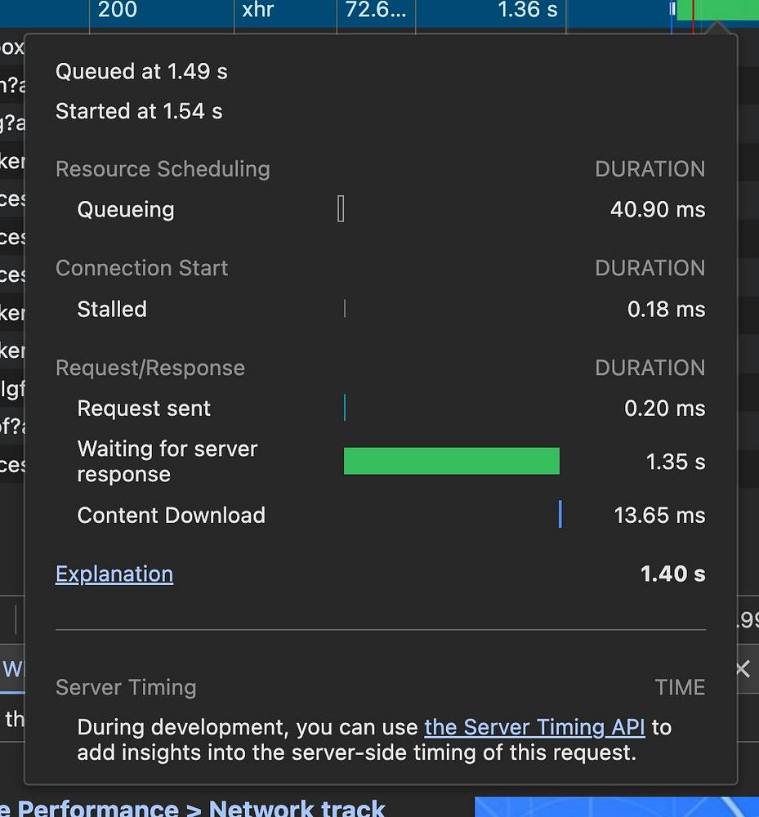This screenshot has height=817, width=759.
Task: Click the Request sent timing marker
Action: click(345, 408)
